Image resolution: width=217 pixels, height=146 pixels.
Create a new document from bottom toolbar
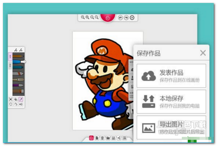(x=97, y=138)
